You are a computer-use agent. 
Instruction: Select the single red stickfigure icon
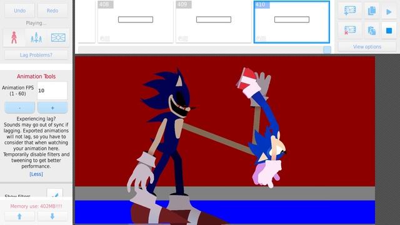14,37
